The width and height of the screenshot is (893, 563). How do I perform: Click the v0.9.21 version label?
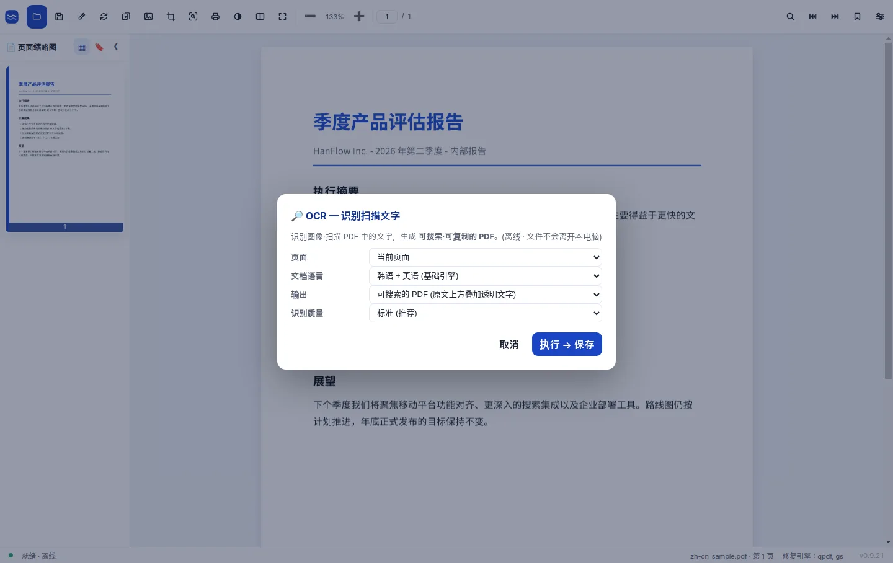(x=872, y=556)
